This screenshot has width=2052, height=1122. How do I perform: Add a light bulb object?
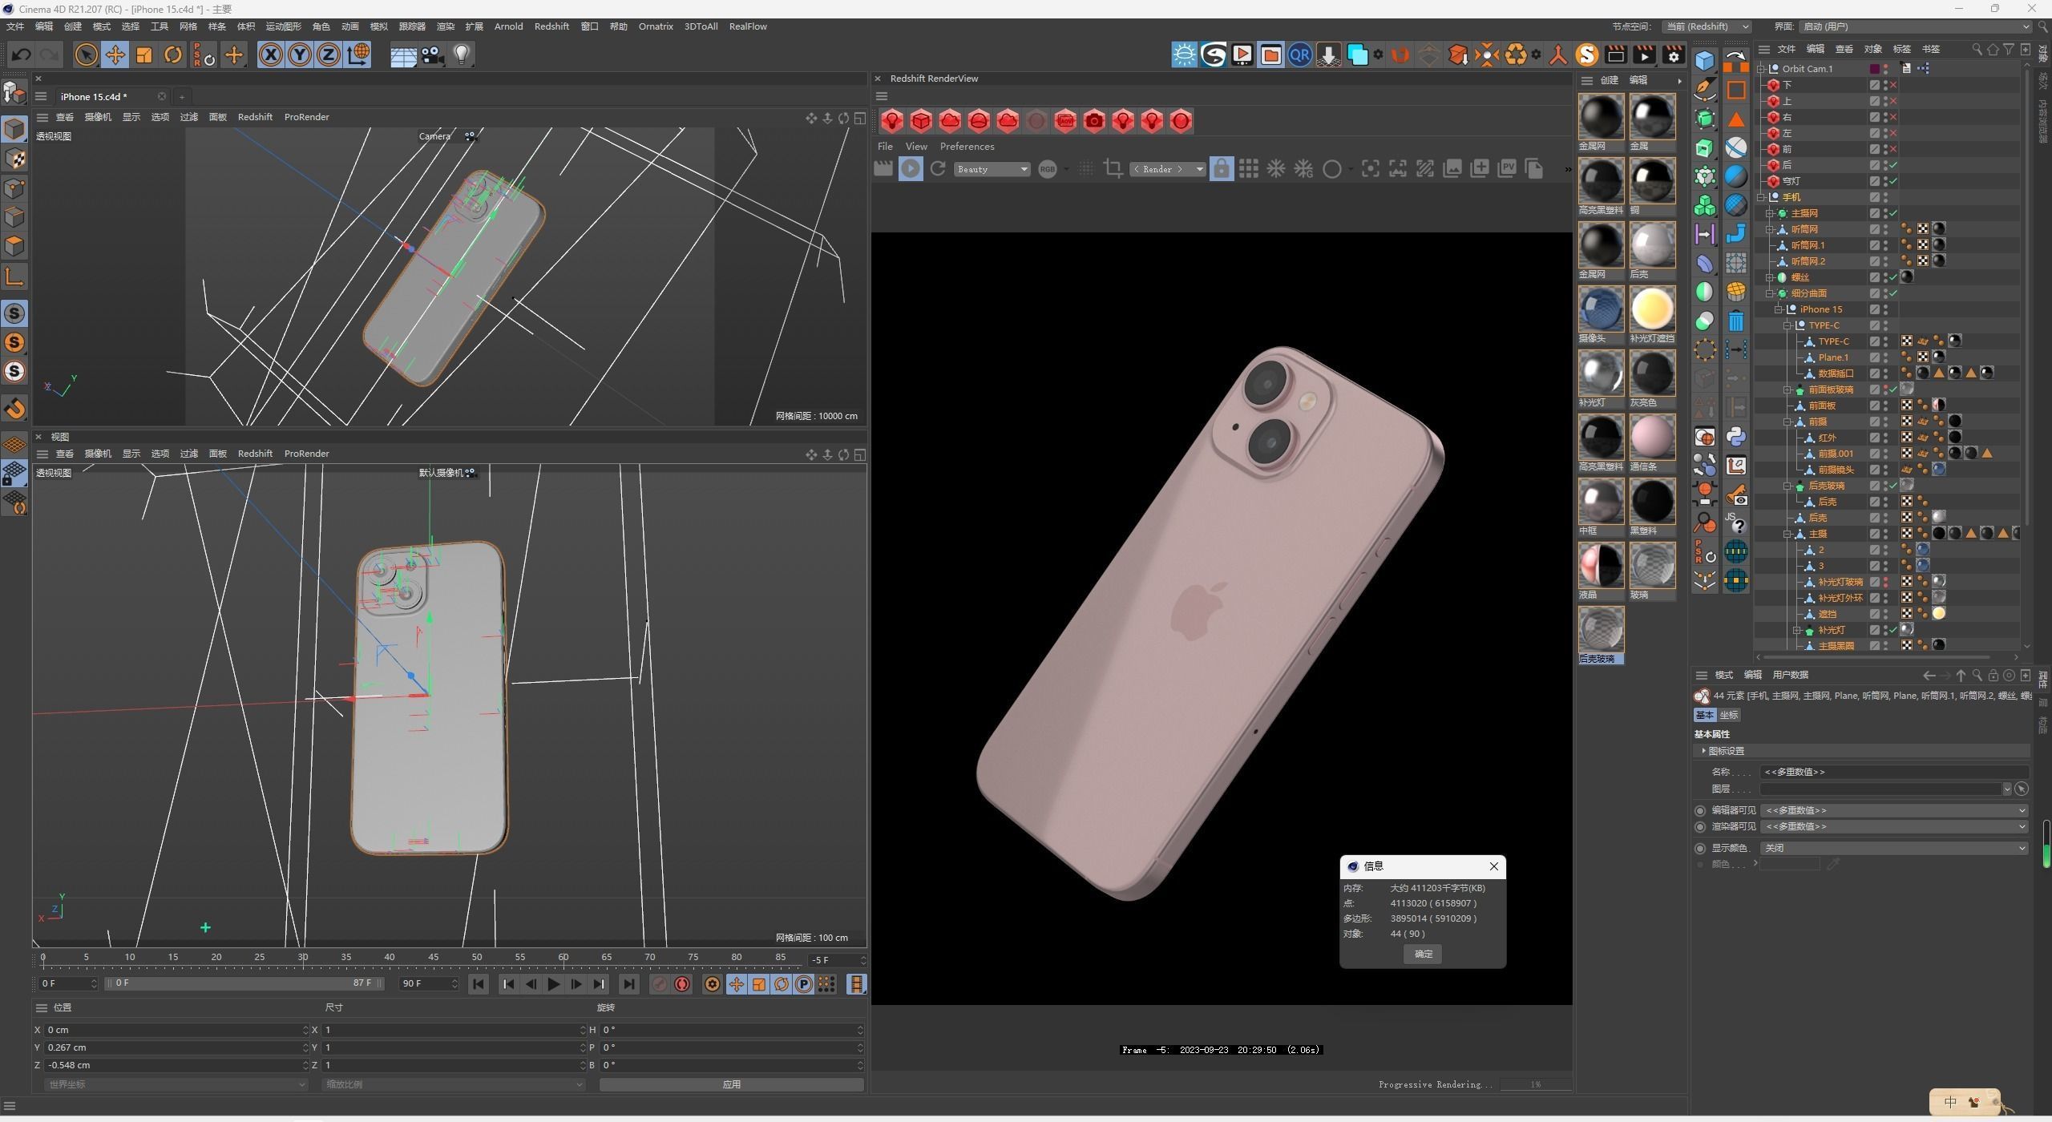[x=463, y=54]
